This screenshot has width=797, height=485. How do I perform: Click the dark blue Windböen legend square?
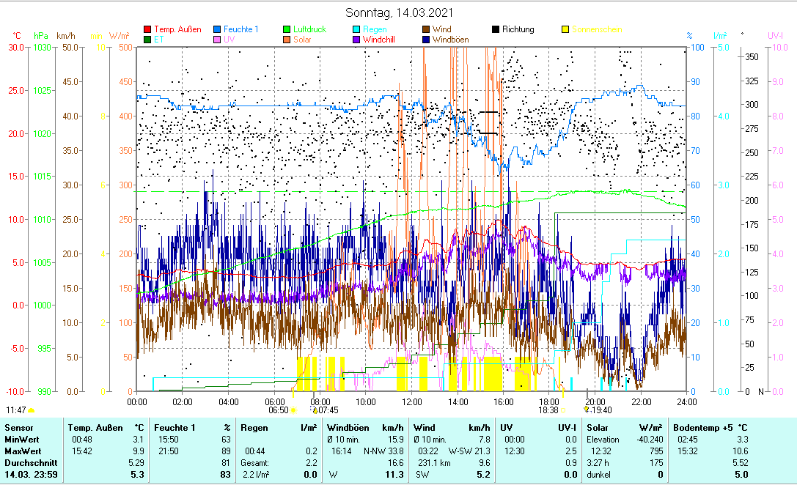click(x=427, y=40)
